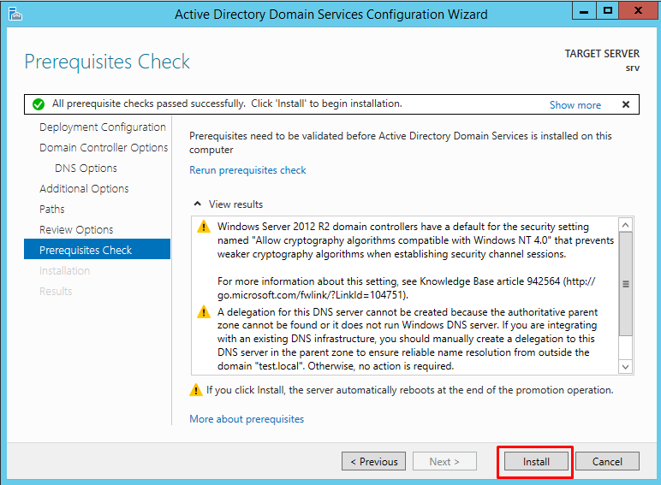Open More about prerequisites link
Viewport: 661px width, 485px height.
coord(247,419)
